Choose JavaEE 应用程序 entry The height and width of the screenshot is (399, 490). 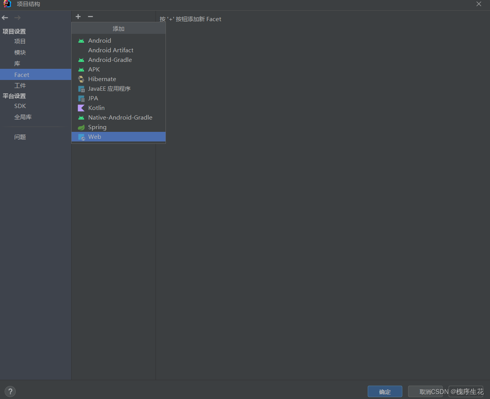(x=119, y=89)
